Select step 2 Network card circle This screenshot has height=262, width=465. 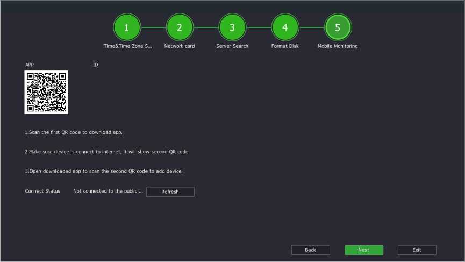point(180,27)
